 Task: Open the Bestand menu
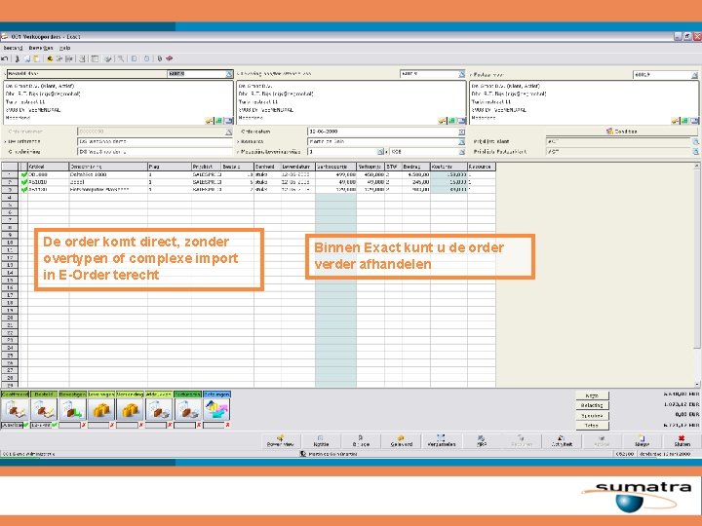pyautogui.click(x=13, y=48)
